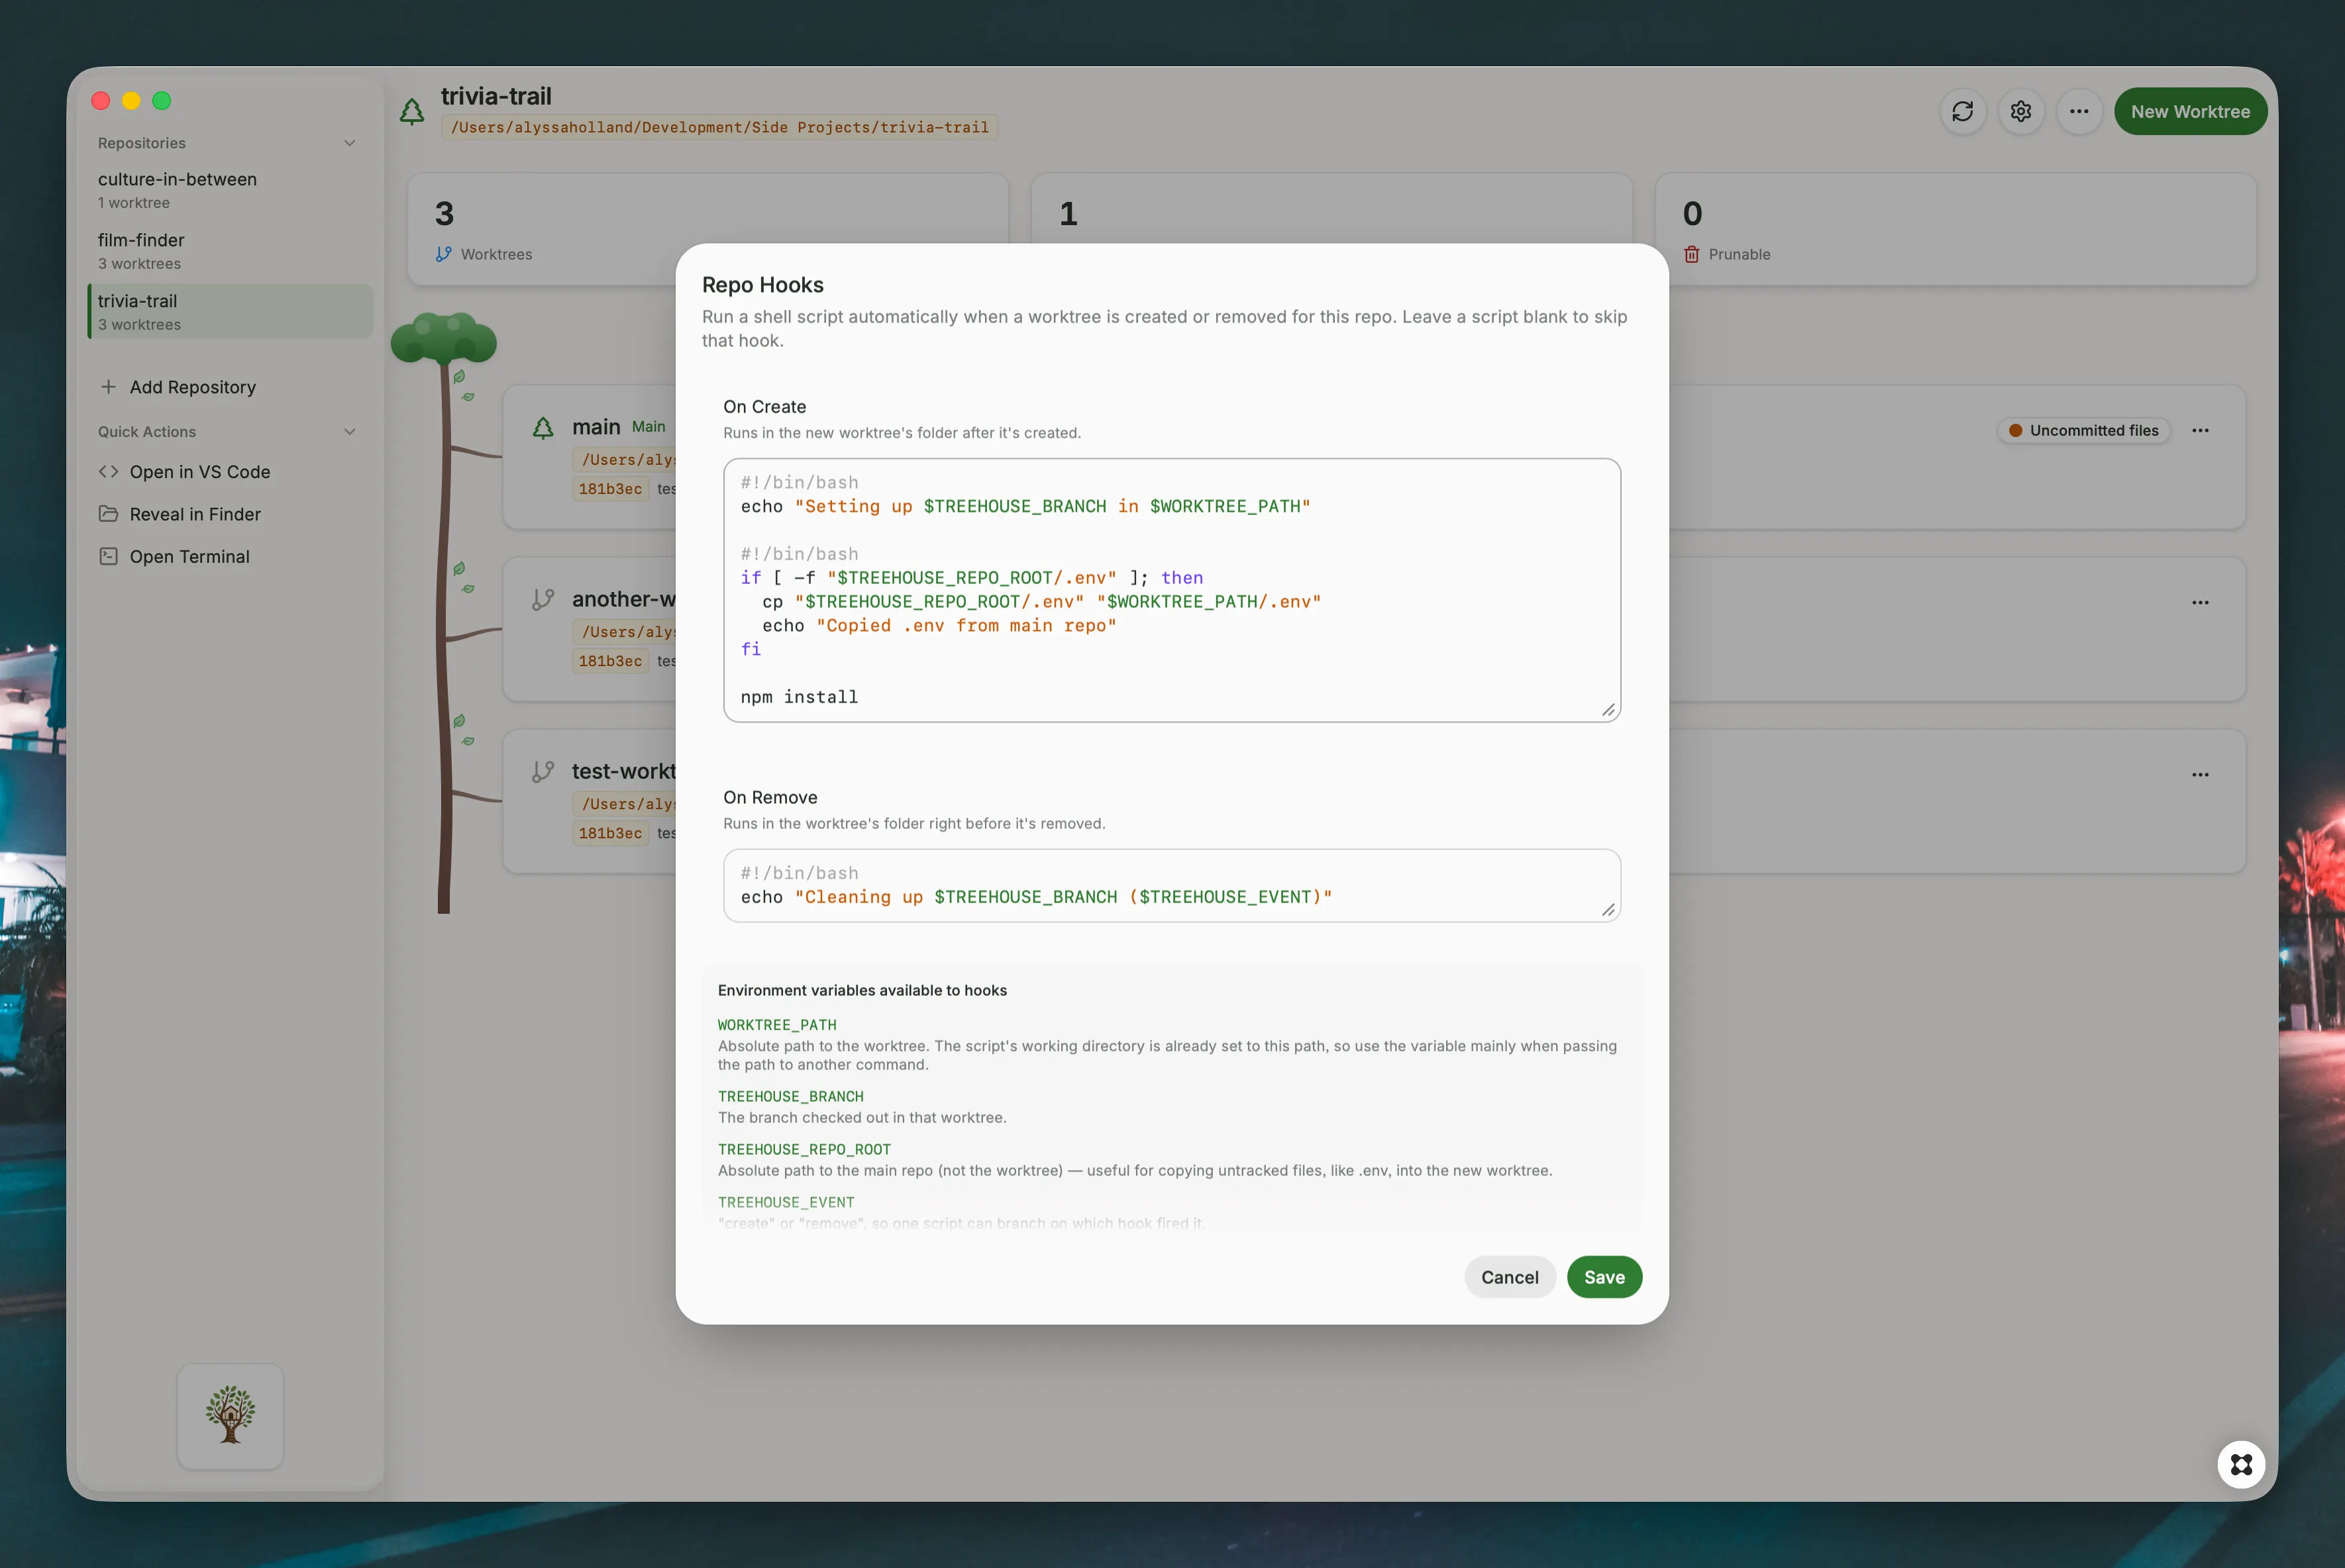Click the tree icon beside main worktree
Image resolution: width=2345 pixels, height=1568 pixels.
coord(543,428)
